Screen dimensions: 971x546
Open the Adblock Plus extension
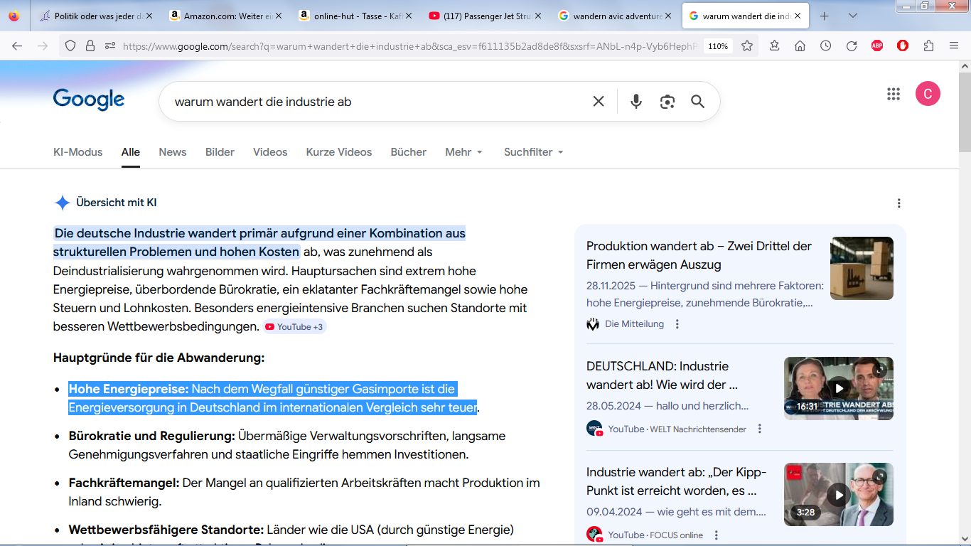pos(877,45)
